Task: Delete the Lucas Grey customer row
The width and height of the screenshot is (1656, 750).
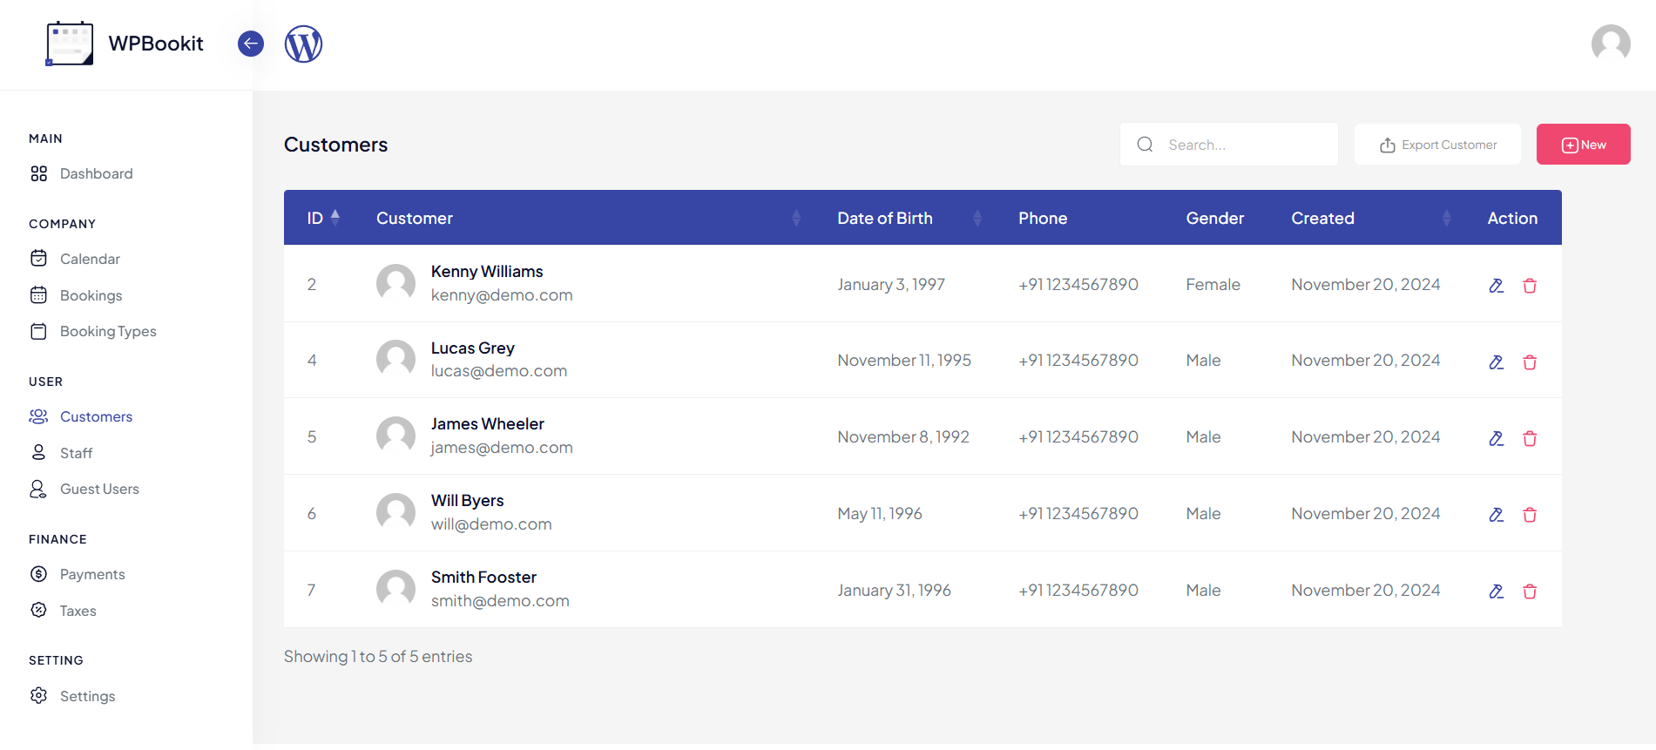Action: 1529,362
